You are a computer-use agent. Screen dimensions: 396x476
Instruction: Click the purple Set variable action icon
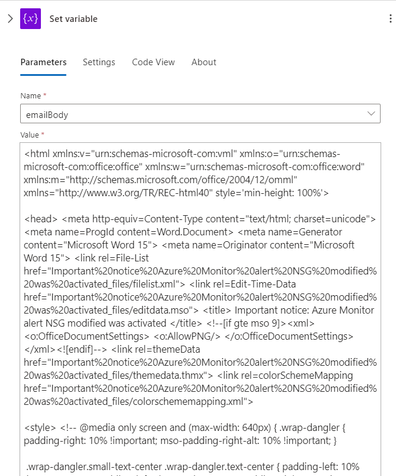pyautogui.click(x=30, y=19)
